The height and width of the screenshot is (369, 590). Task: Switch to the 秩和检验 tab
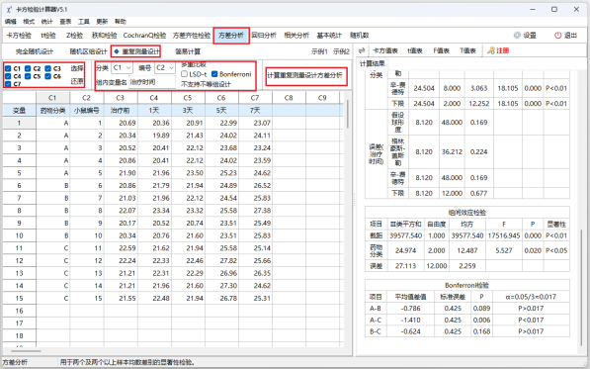tap(104, 36)
